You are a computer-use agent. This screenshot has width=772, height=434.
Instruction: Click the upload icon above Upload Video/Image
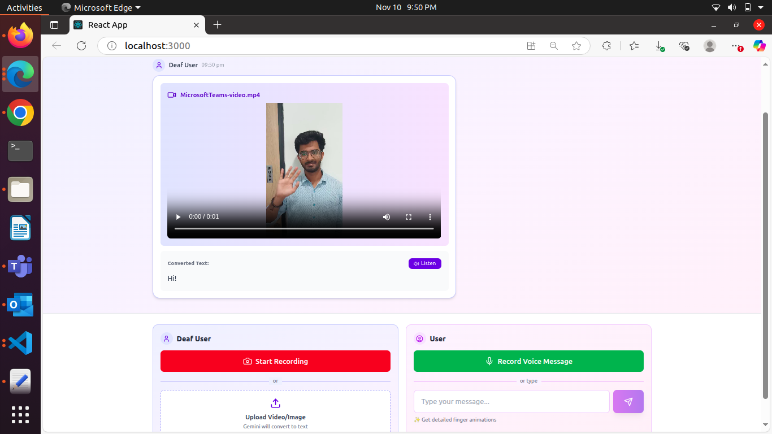[x=275, y=403]
